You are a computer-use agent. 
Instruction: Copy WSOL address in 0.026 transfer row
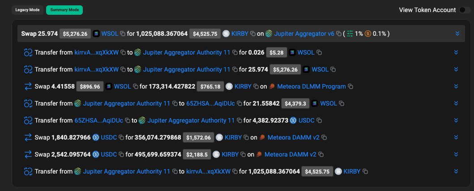(319, 53)
